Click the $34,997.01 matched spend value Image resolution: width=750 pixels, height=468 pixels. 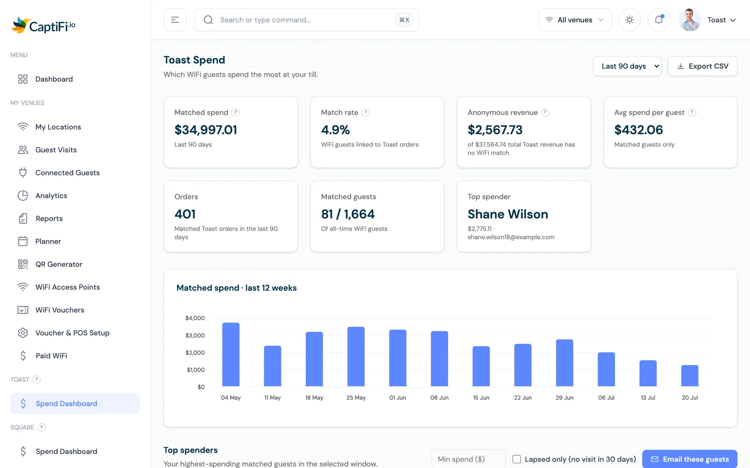click(206, 130)
